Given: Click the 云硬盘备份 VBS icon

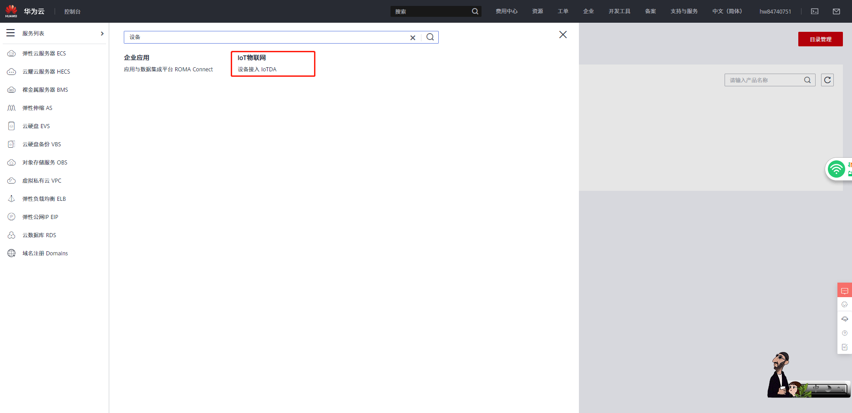Looking at the screenshot, I should coord(11,144).
